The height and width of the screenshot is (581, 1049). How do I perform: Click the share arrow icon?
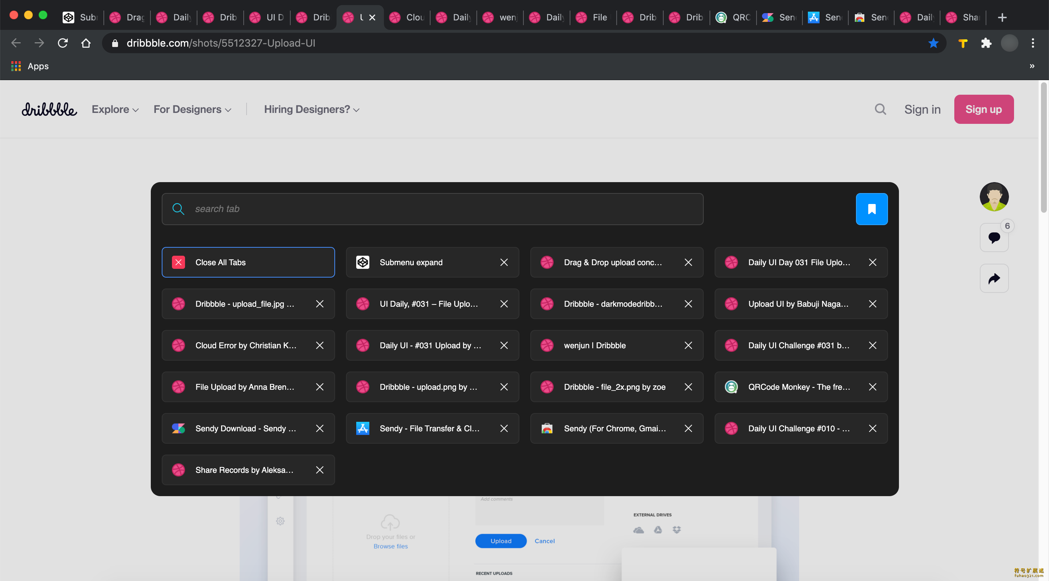coord(994,279)
